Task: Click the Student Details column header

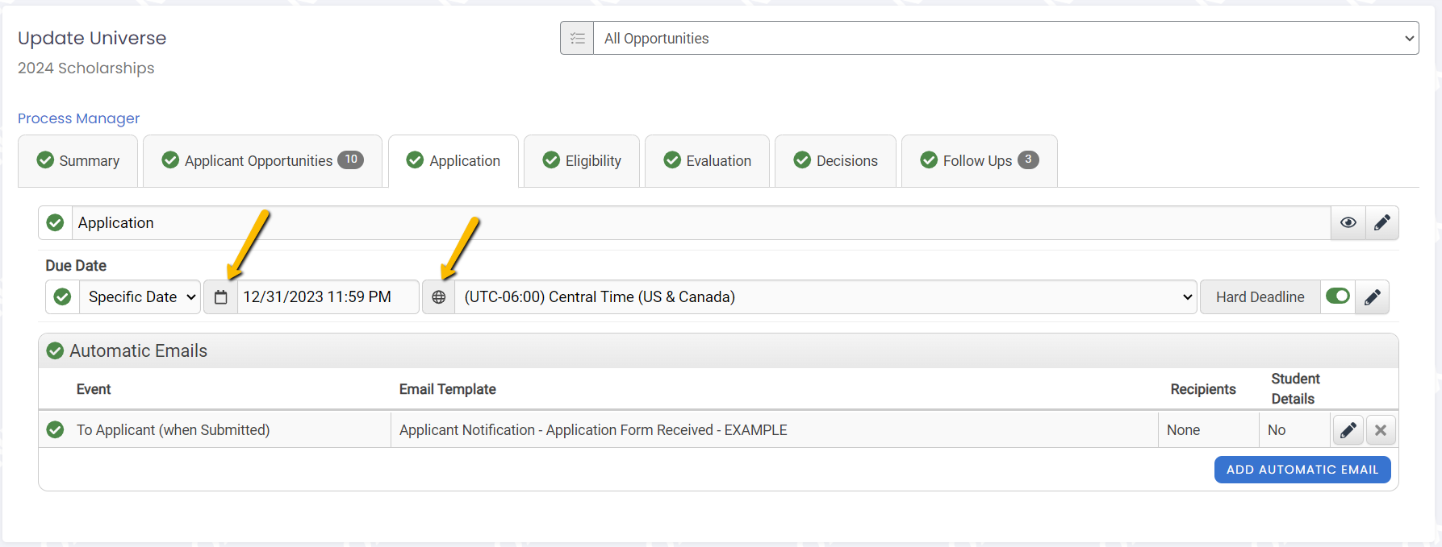Action: 1295,388
